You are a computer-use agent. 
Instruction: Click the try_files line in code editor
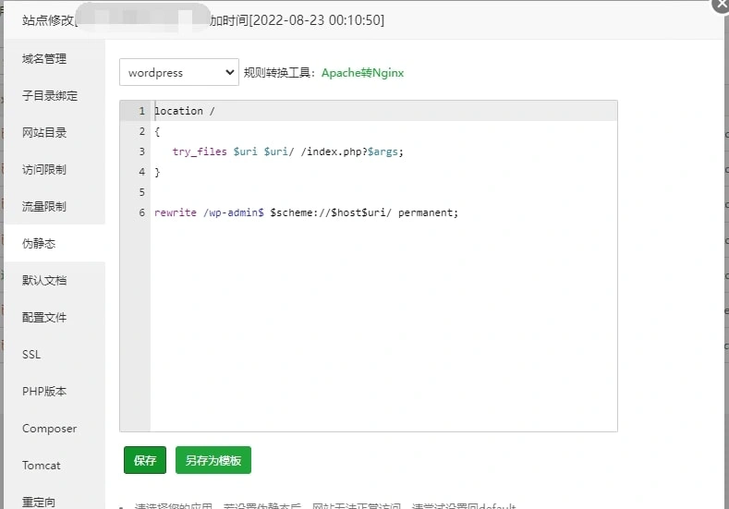click(x=287, y=151)
